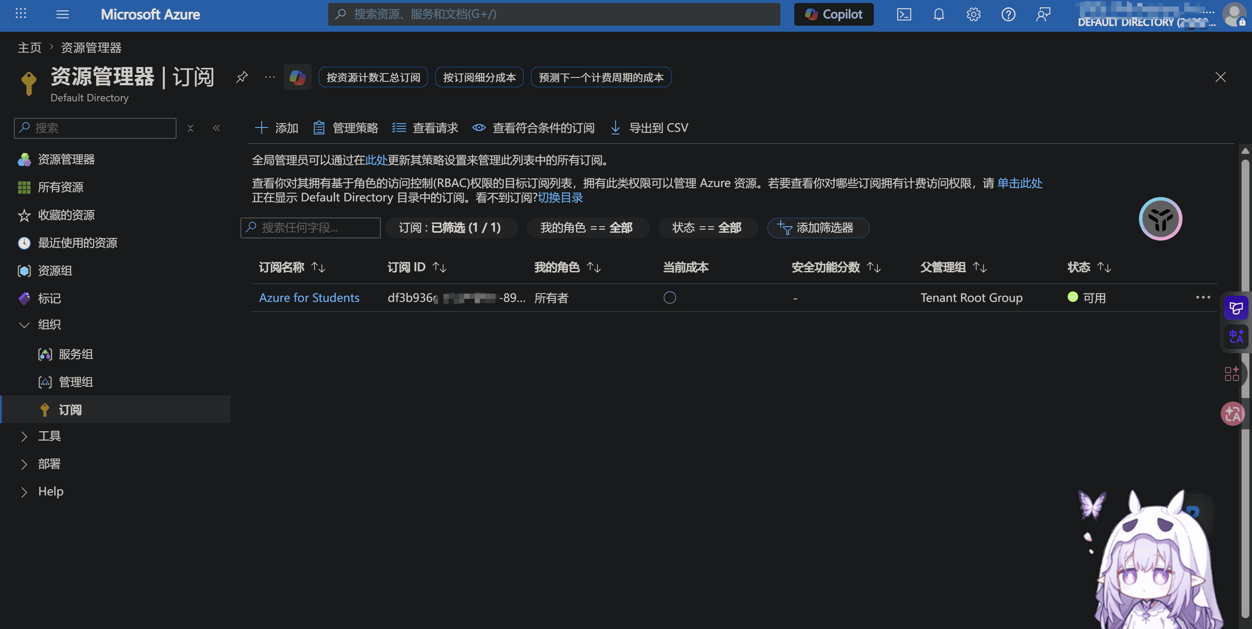Open the notifications bell

[939, 14]
